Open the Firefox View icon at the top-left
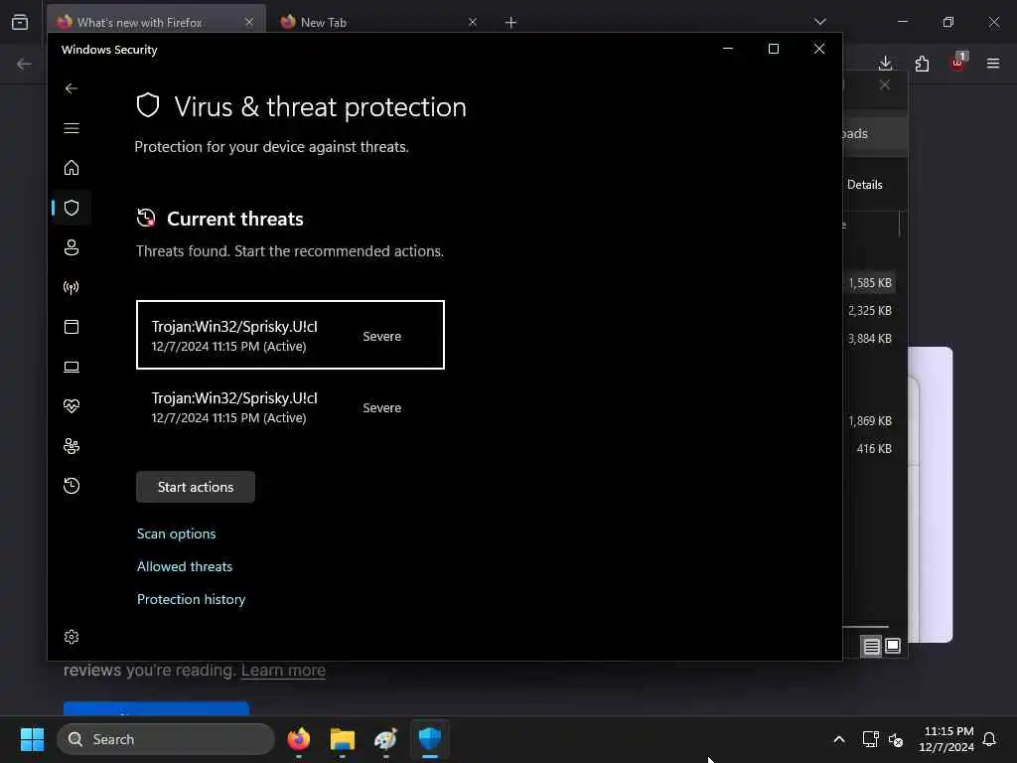 20,22
